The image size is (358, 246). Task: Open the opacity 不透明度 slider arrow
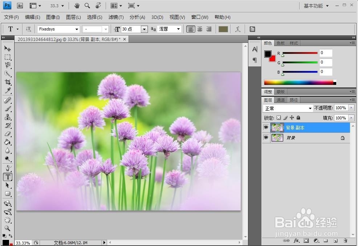351,108
